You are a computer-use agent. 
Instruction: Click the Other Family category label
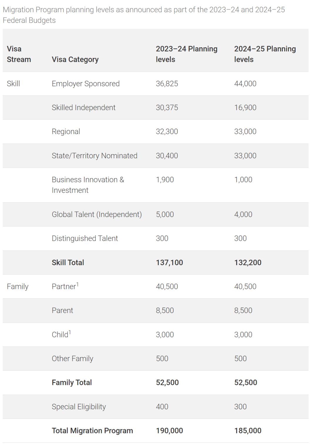click(72, 359)
